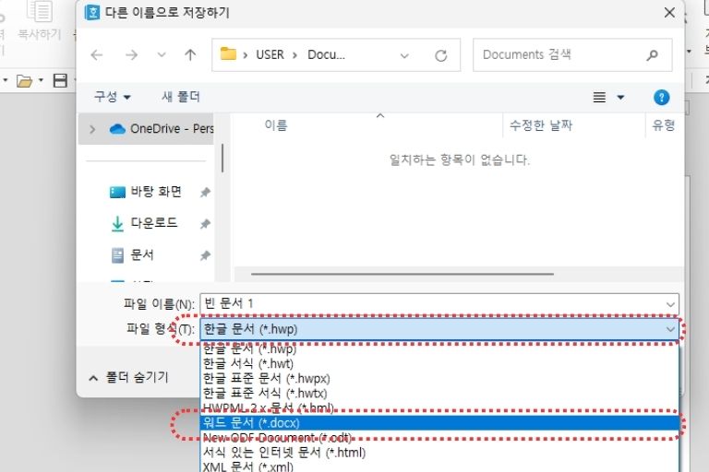
Task: Collapse the 파일 형식 combo box arrow
Action: point(670,330)
